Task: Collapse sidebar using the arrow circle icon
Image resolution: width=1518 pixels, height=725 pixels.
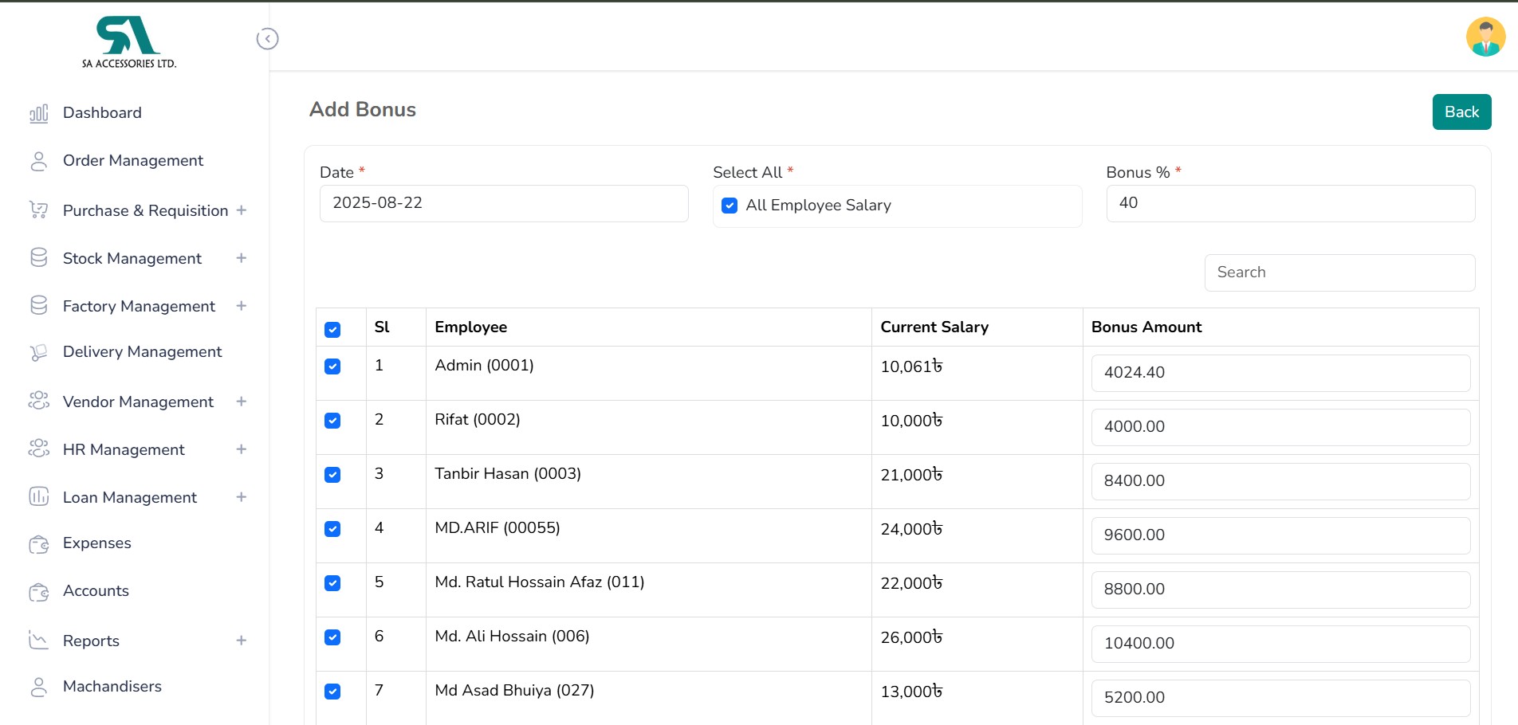Action: [x=267, y=39]
